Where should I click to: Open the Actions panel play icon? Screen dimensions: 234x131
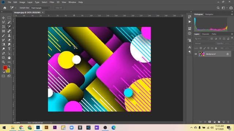point(189,22)
